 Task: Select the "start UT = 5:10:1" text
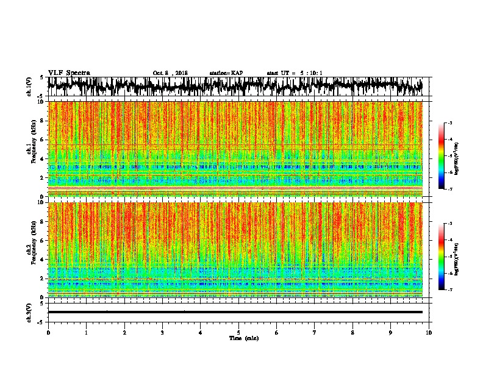click(295, 73)
